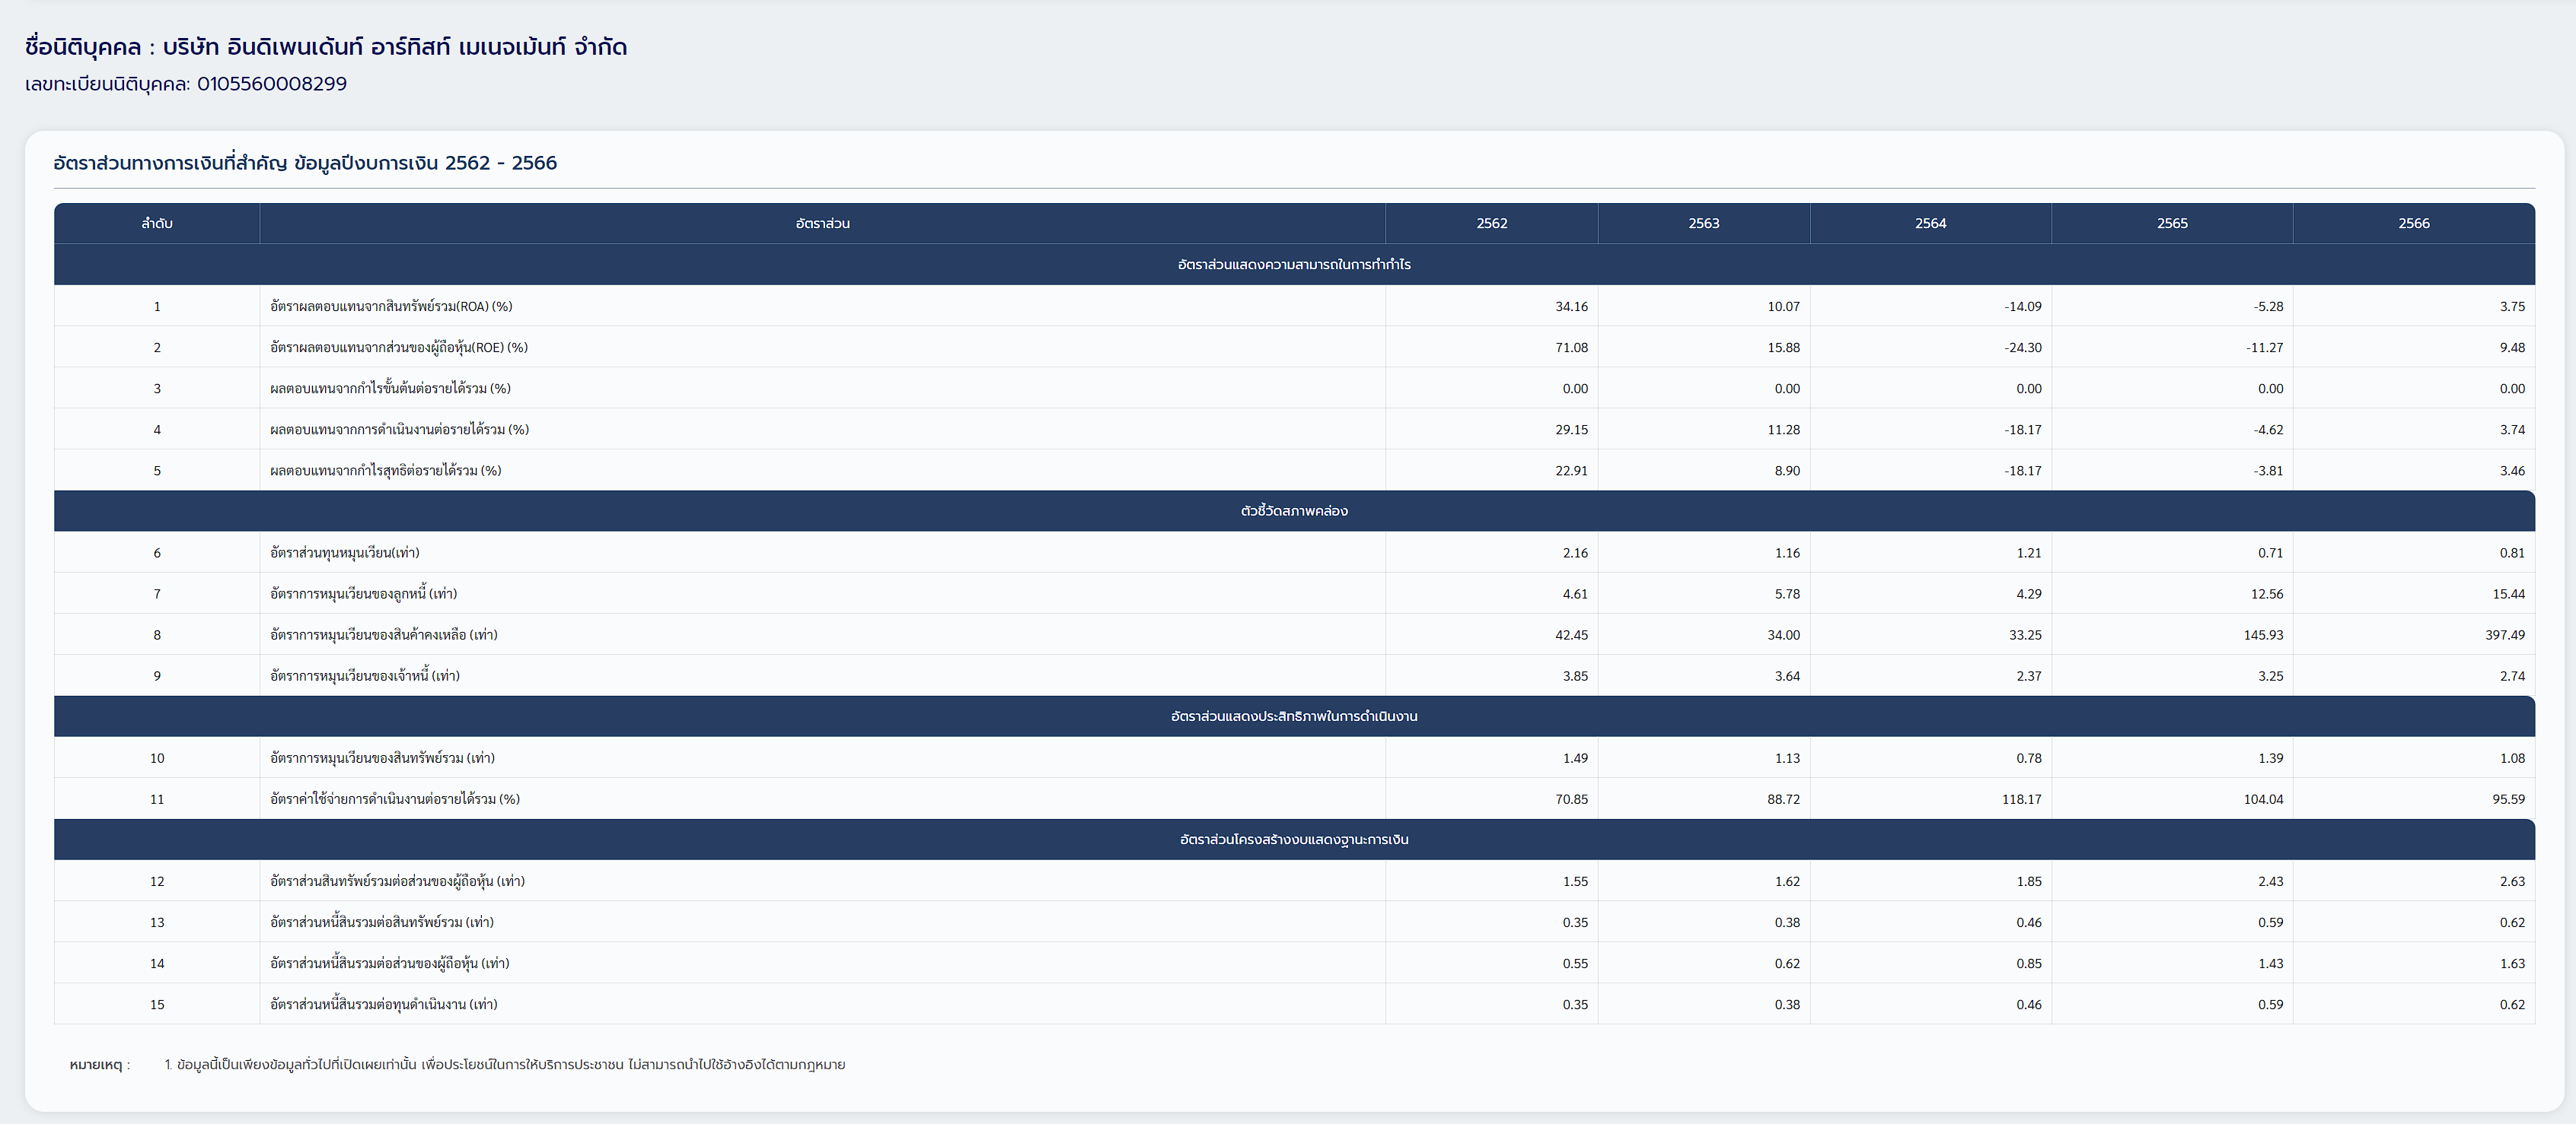
Task: Click the 2566 year column header
Action: [2413, 224]
